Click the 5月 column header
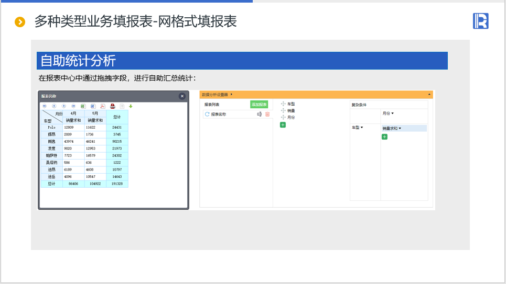 95,113
